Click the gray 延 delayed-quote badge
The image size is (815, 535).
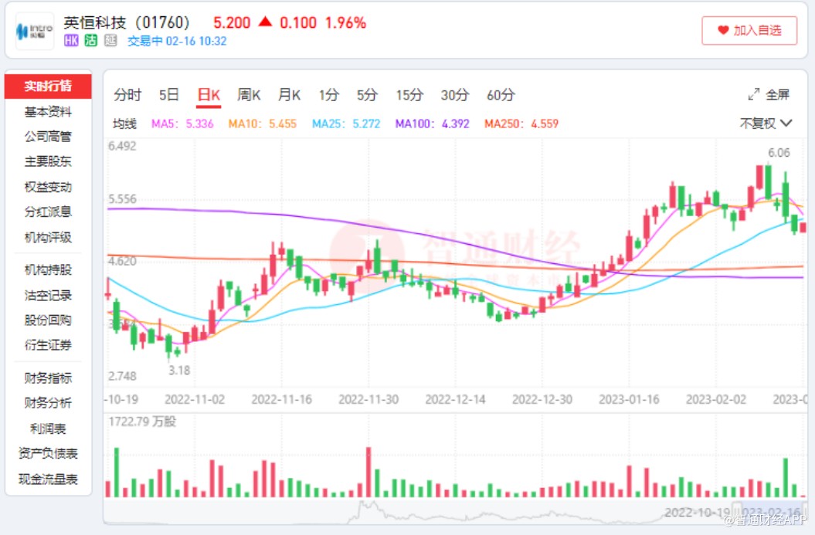[x=110, y=41]
